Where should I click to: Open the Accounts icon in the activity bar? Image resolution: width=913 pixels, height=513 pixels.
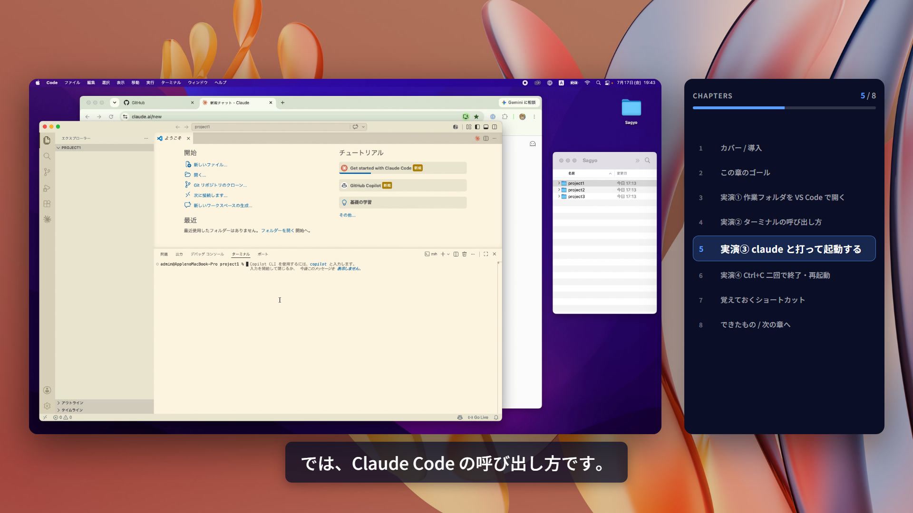click(x=47, y=390)
